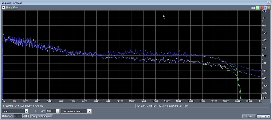The width and height of the screenshot is (272, 120).
Task: Click the Scan button
Action: (x=249, y=117)
